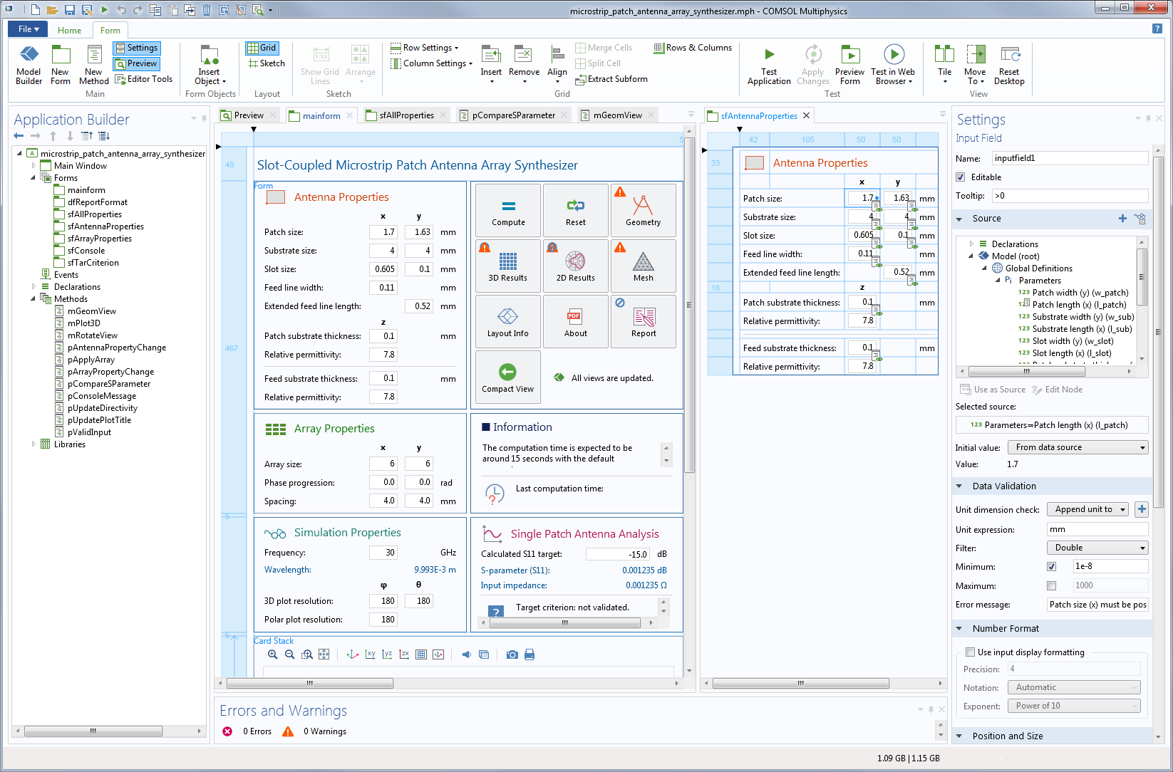Collapse the Number Format section
This screenshot has height=772, width=1173.
[959, 629]
